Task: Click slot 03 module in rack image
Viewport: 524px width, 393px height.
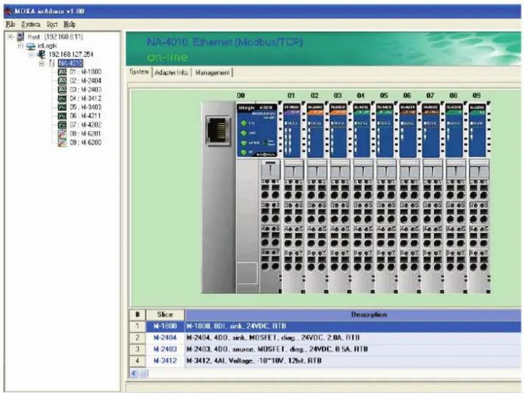Action: click(x=339, y=197)
